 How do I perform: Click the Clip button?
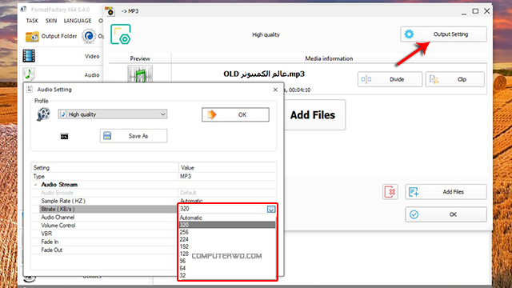click(455, 79)
